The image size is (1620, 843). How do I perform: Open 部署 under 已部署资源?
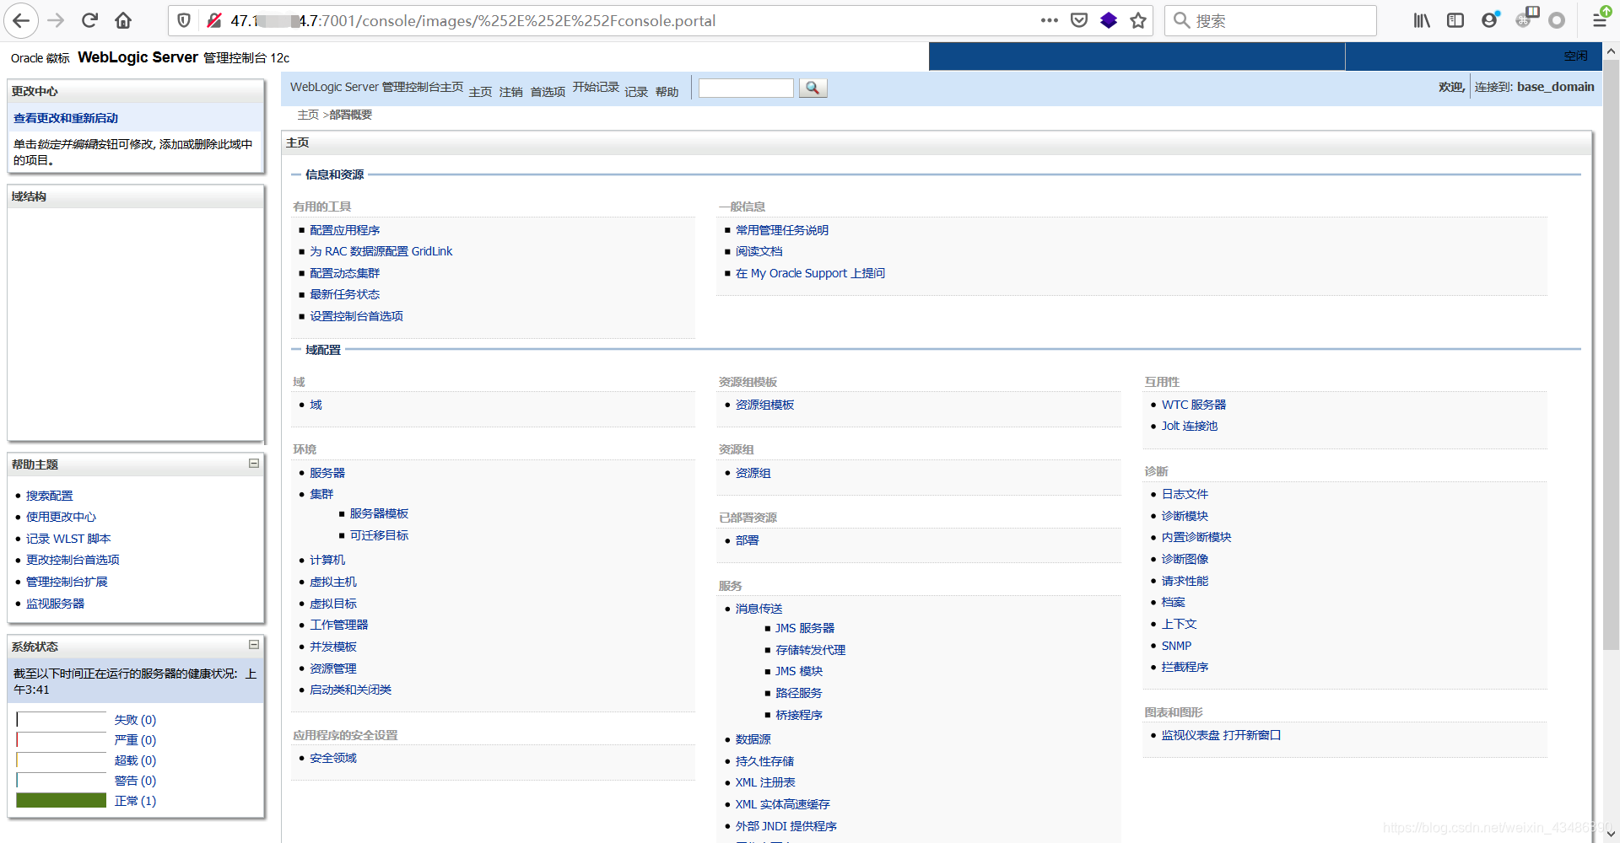tap(747, 540)
